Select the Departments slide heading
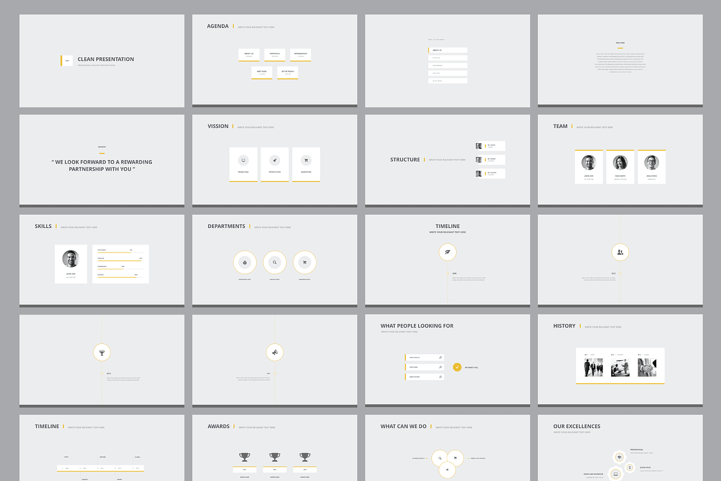The height and width of the screenshot is (481, 721). point(227,226)
